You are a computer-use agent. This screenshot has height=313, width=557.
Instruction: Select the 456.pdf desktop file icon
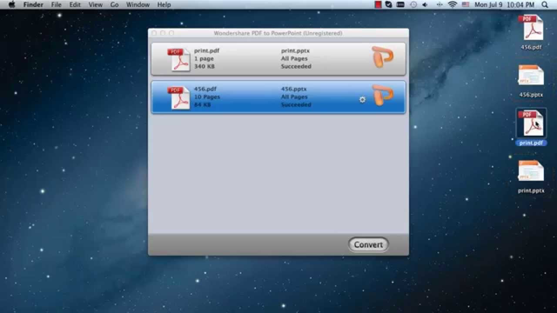pyautogui.click(x=531, y=28)
